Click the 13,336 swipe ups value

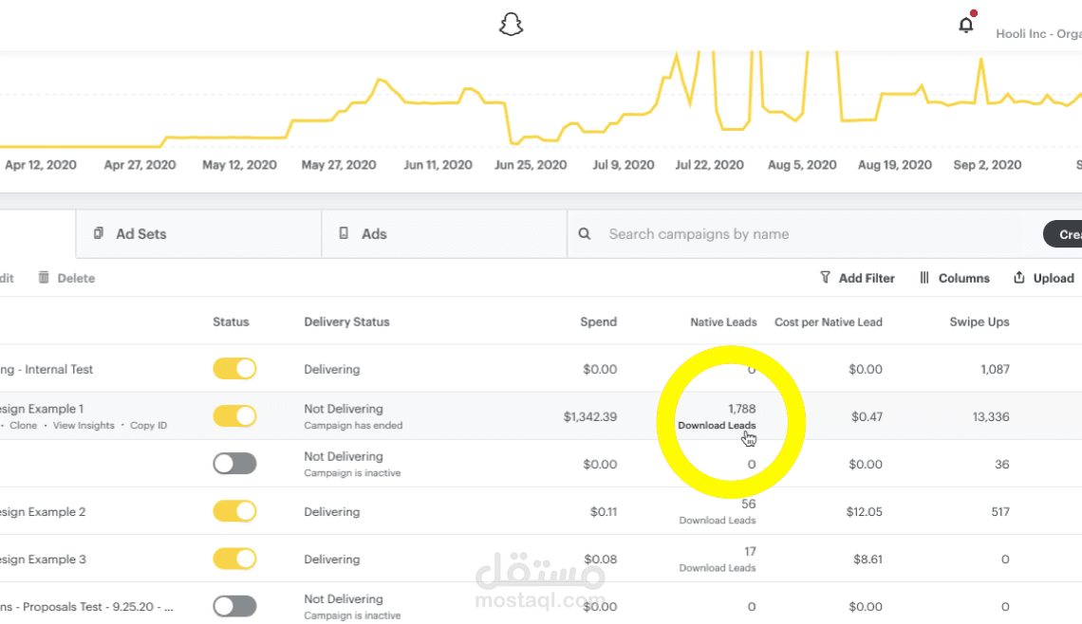tap(991, 416)
